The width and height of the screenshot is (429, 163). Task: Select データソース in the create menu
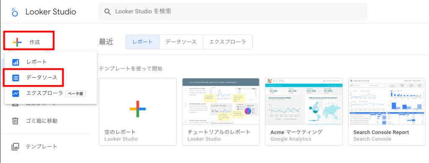(51, 78)
